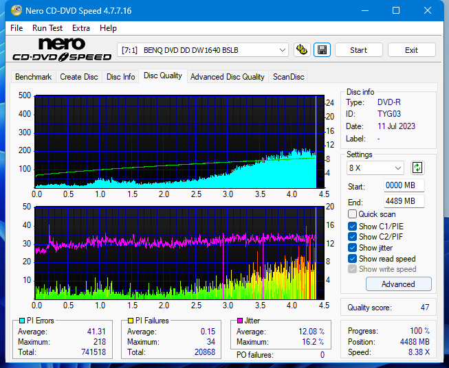Switch to the ScanDisc tab
The image size is (449, 368).
(x=288, y=77)
